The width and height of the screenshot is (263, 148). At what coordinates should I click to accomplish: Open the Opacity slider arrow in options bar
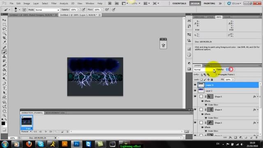coord(78,10)
